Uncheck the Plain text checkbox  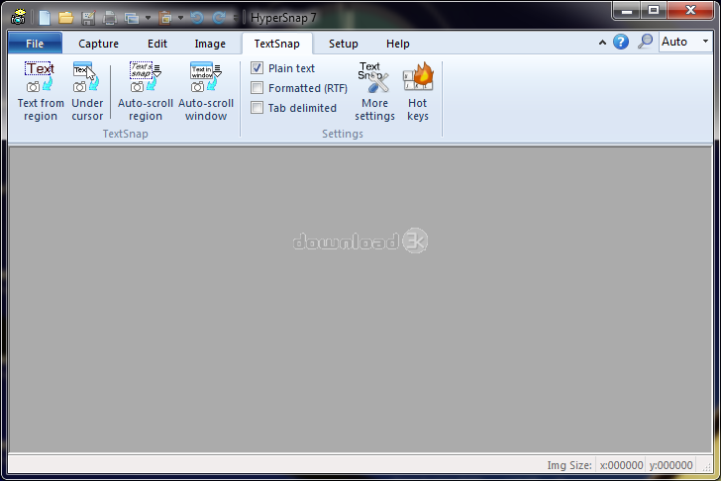coord(257,68)
